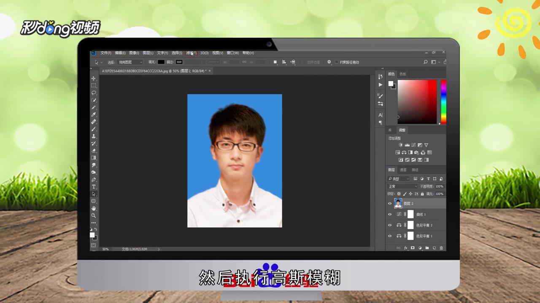Select the Brush tool
Viewport: 540px width, 303px height.
pyautogui.click(x=94, y=129)
